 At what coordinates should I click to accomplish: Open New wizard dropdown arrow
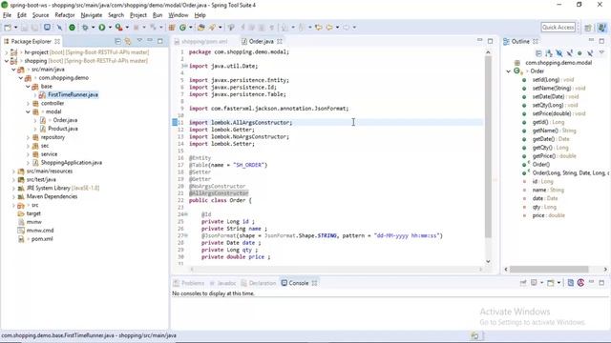click(15, 28)
